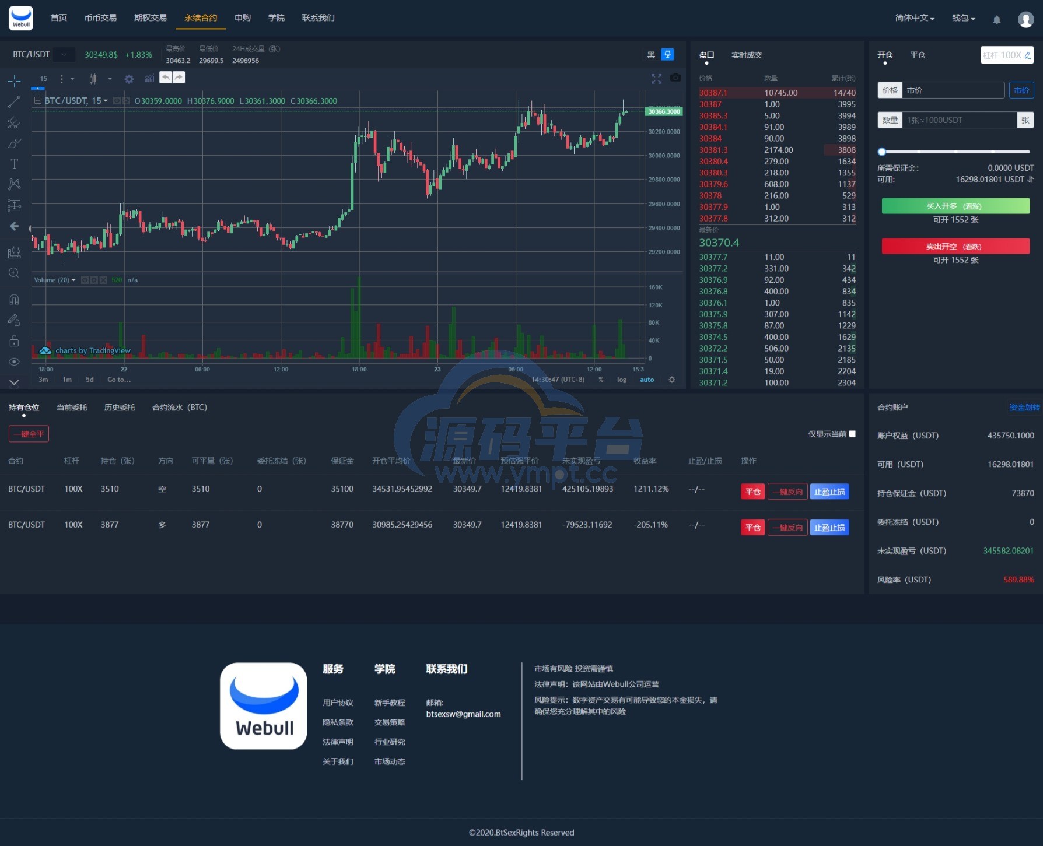
Task: Open the 简体中文 language dropdown
Action: pyautogui.click(x=915, y=18)
